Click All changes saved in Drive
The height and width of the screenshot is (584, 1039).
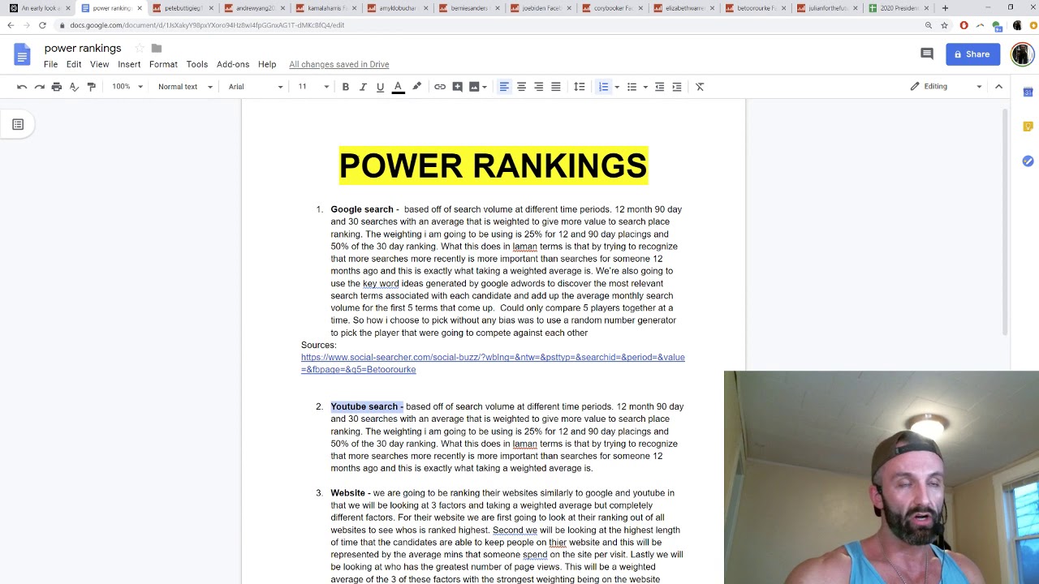point(339,65)
